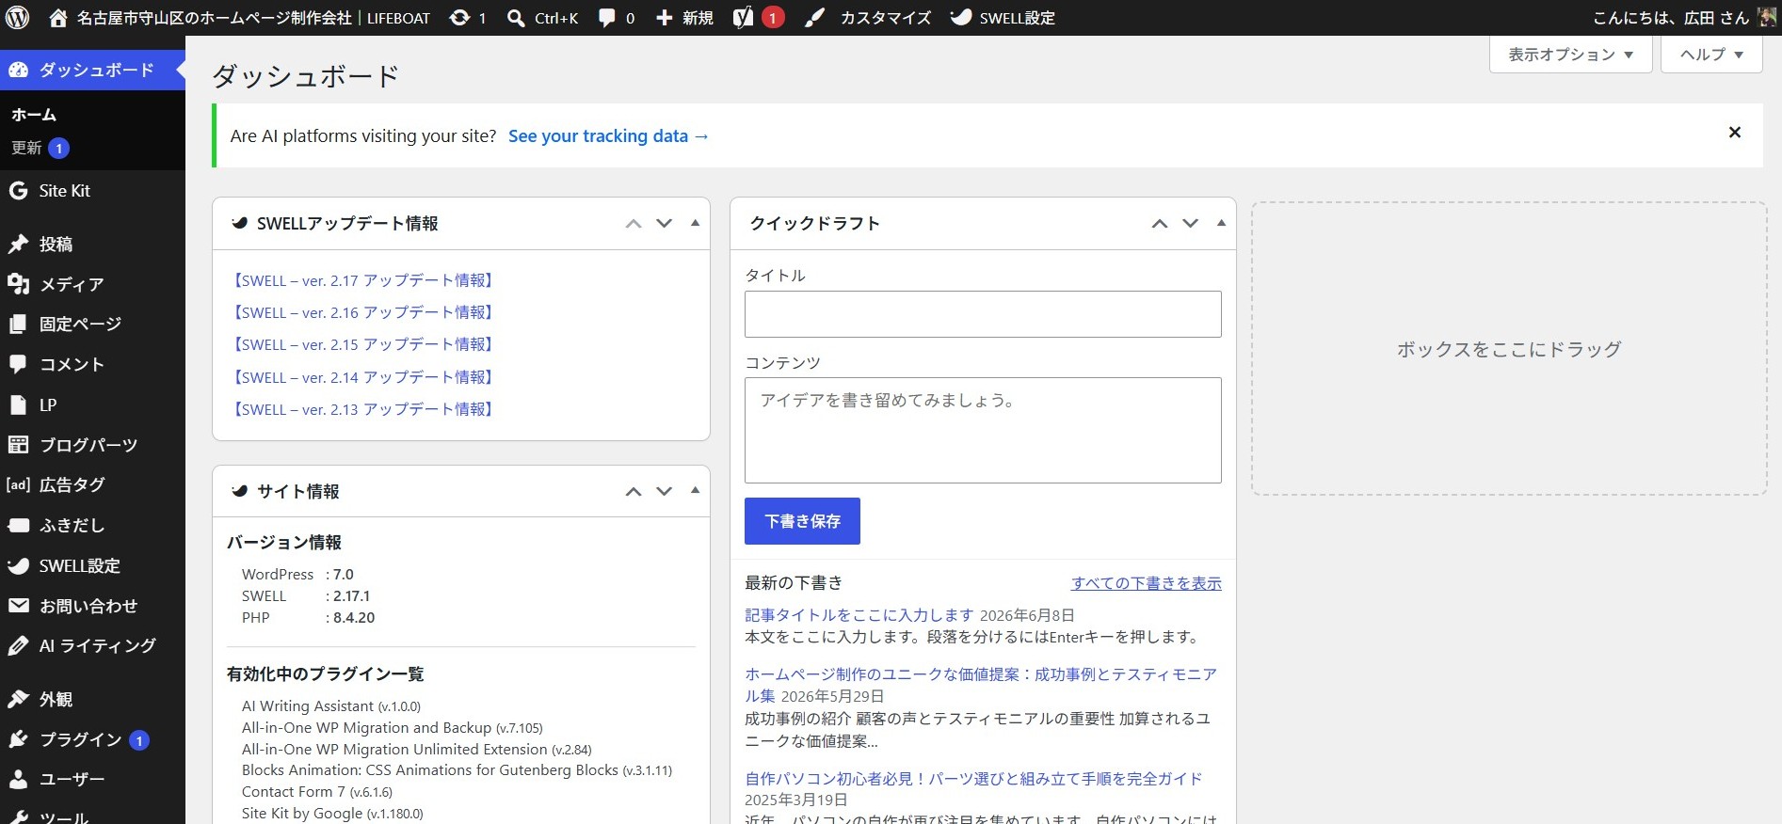The width and height of the screenshot is (1782, 824).
Task: Open SWELL ver. 2.14 アップデート情報 link
Action: 362,377
